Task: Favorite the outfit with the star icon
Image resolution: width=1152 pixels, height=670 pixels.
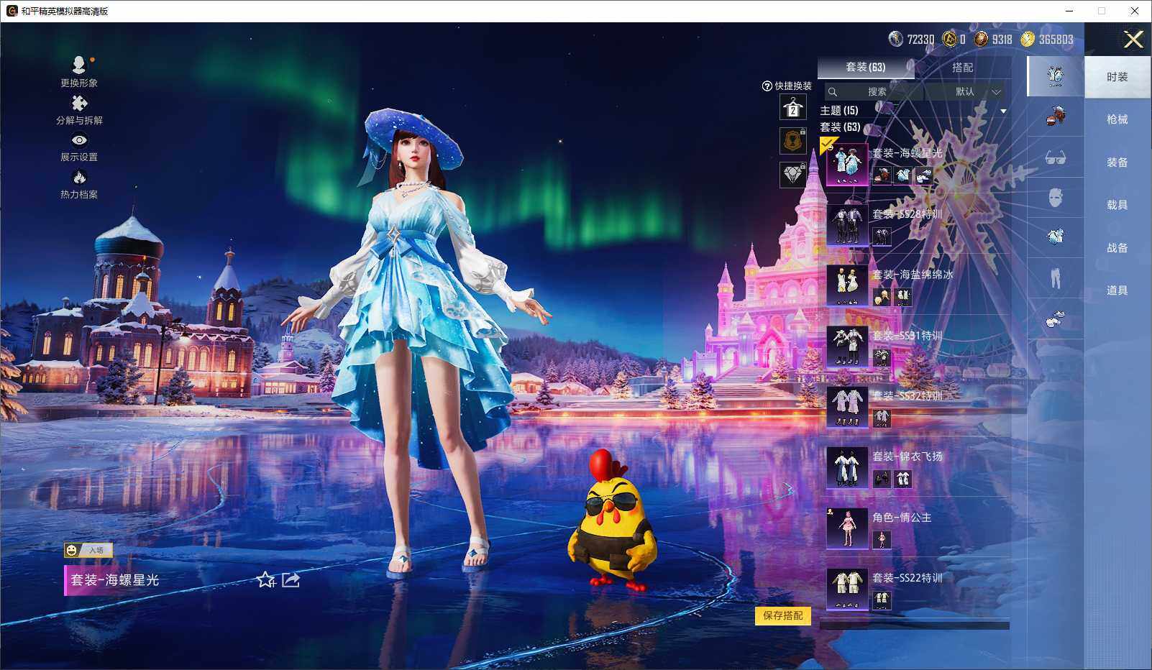Action: pos(266,579)
